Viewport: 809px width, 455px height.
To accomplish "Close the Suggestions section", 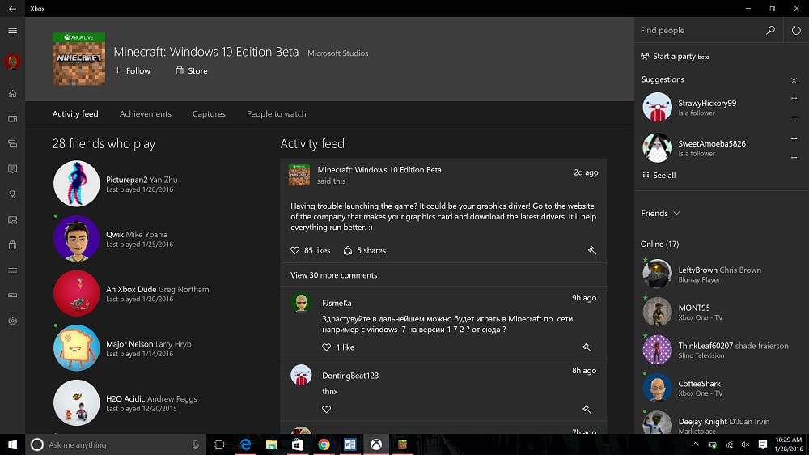I will pyautogui.click(x=794, y=81).
